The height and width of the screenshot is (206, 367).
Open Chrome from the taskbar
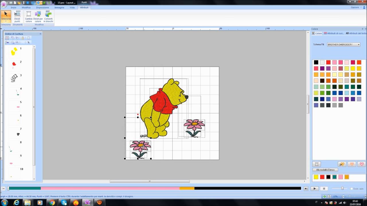(52, 203)
